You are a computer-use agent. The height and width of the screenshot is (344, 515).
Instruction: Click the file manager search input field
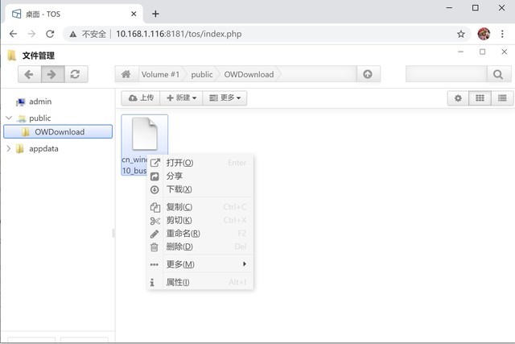click(446, 74)
